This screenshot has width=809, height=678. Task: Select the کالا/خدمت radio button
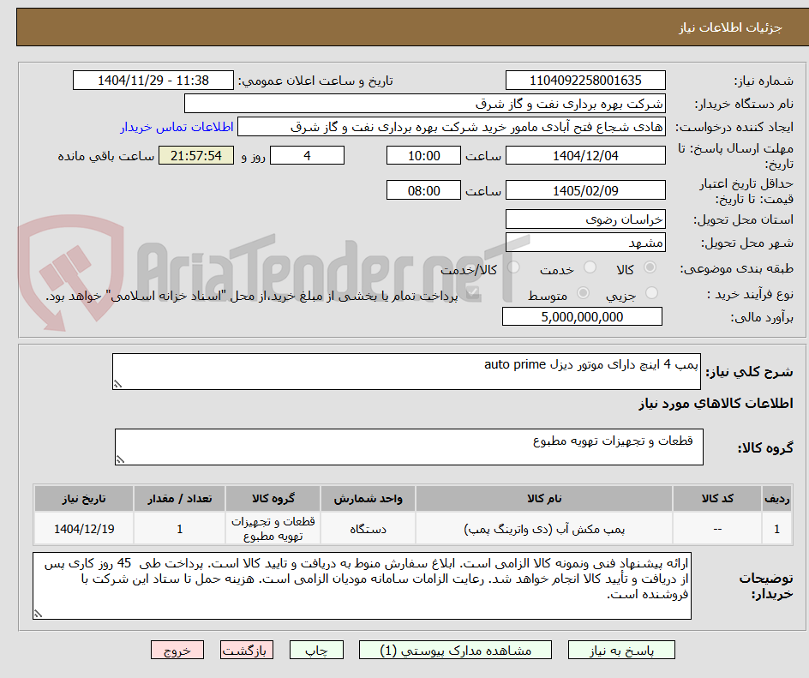pyautogui.click(x=513, y=267)
